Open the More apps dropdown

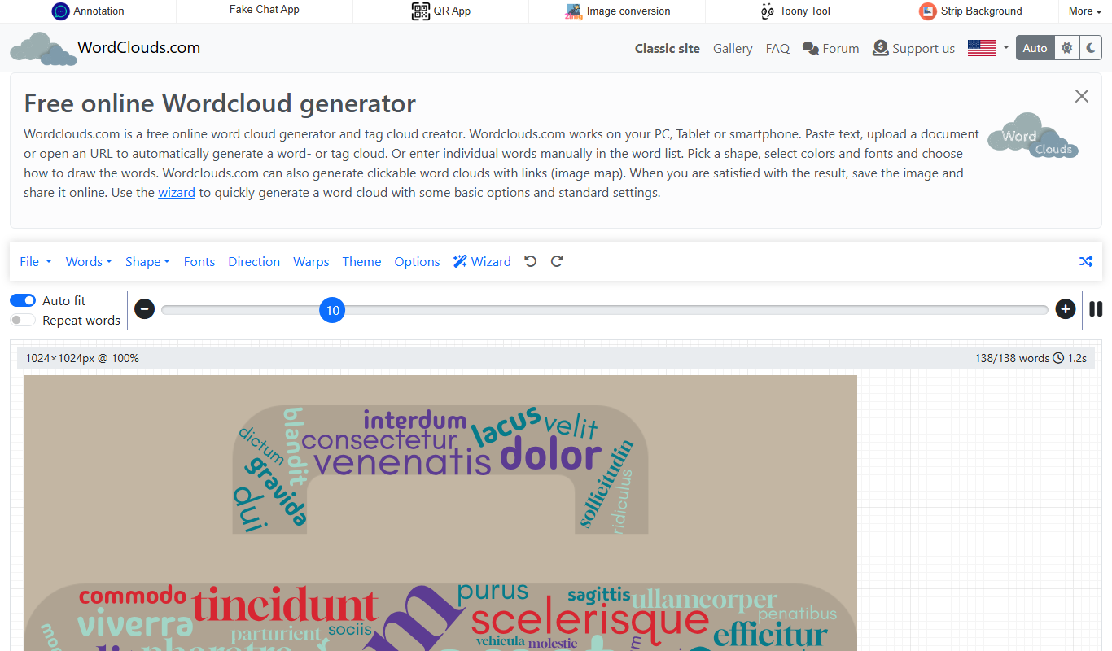click(1085, 11)
